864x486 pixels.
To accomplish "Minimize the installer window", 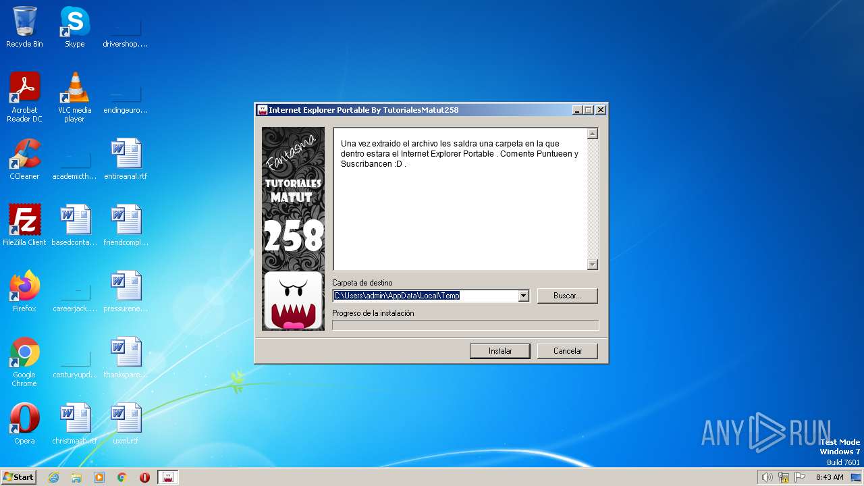I will (577, 110).
